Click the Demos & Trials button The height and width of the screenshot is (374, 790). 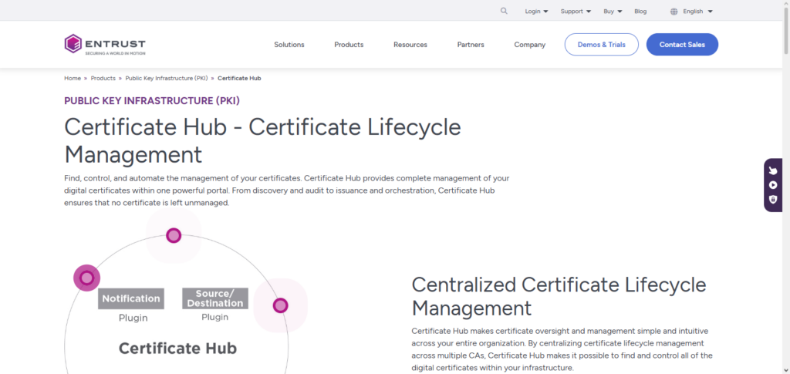point(602,44)
